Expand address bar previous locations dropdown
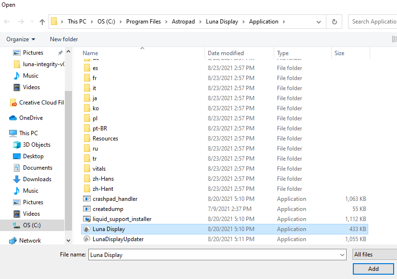The height and width of the screenshot is (279, 397). [x=318, y=22]
